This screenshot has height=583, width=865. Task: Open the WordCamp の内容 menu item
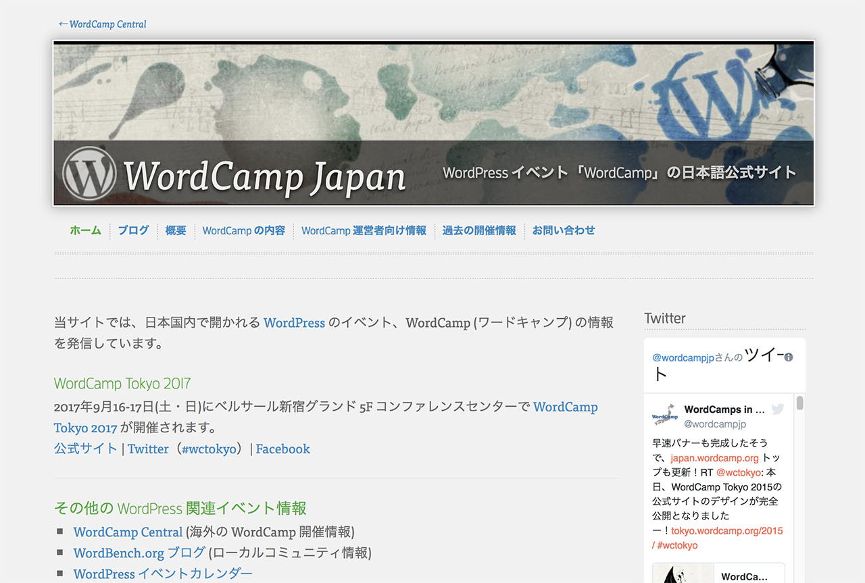[244, 230]
